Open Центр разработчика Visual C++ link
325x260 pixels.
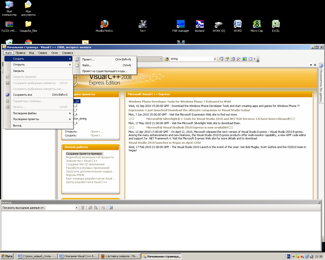(87, 182)
